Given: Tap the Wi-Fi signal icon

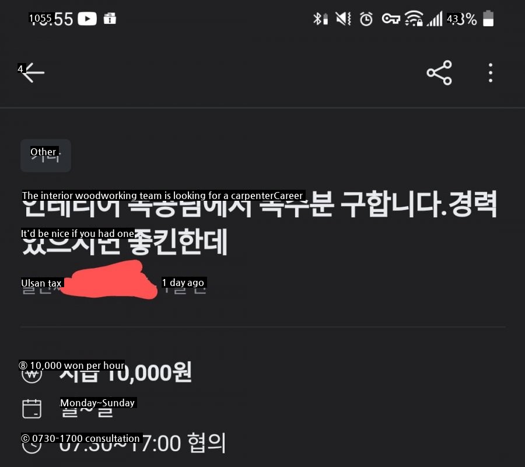Looking at the screenshot, I should tap(414, 19).
